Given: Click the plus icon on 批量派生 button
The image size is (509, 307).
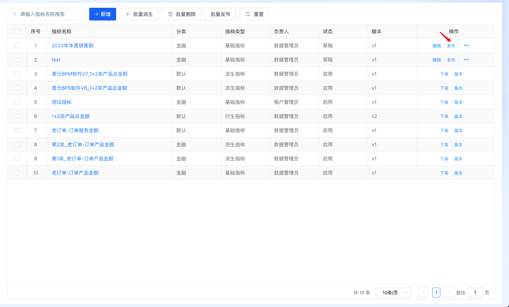Looking at the screenshot, I should 127,14.
